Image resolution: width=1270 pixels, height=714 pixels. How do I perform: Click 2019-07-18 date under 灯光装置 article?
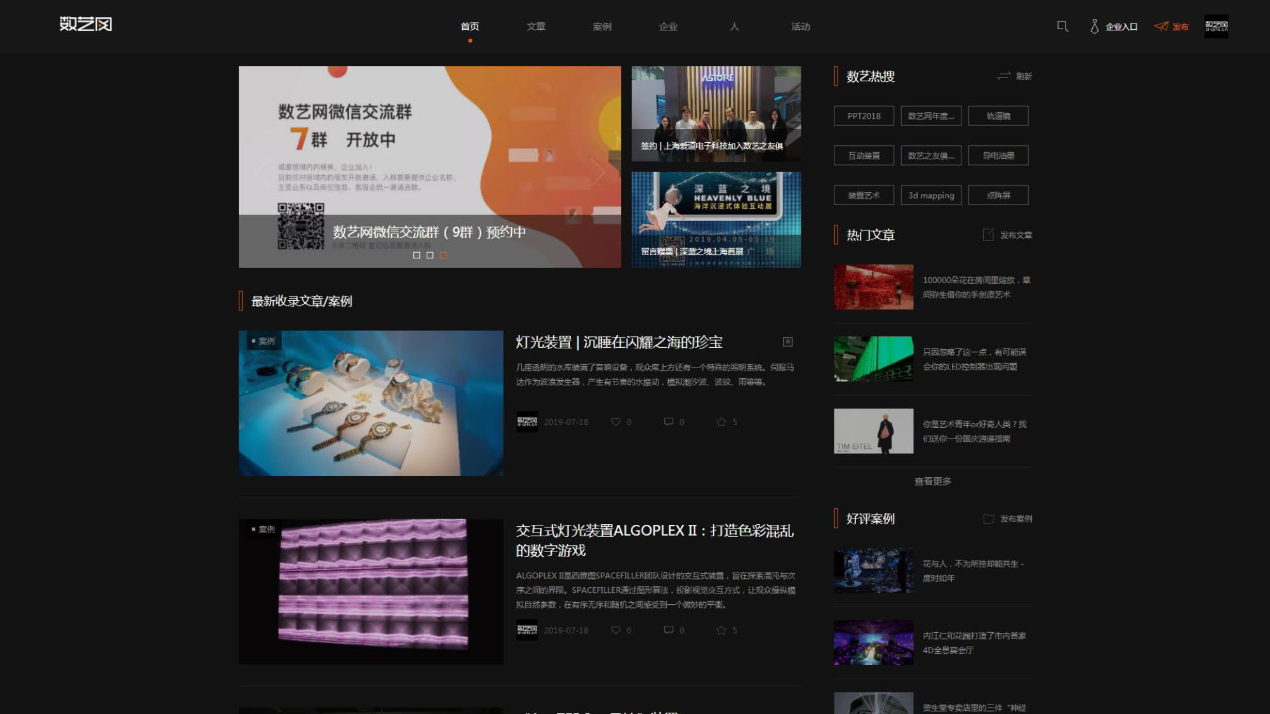point(566,422)
